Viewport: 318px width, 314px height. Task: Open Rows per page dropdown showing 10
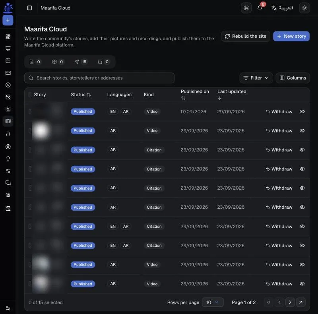coord(213,302)
